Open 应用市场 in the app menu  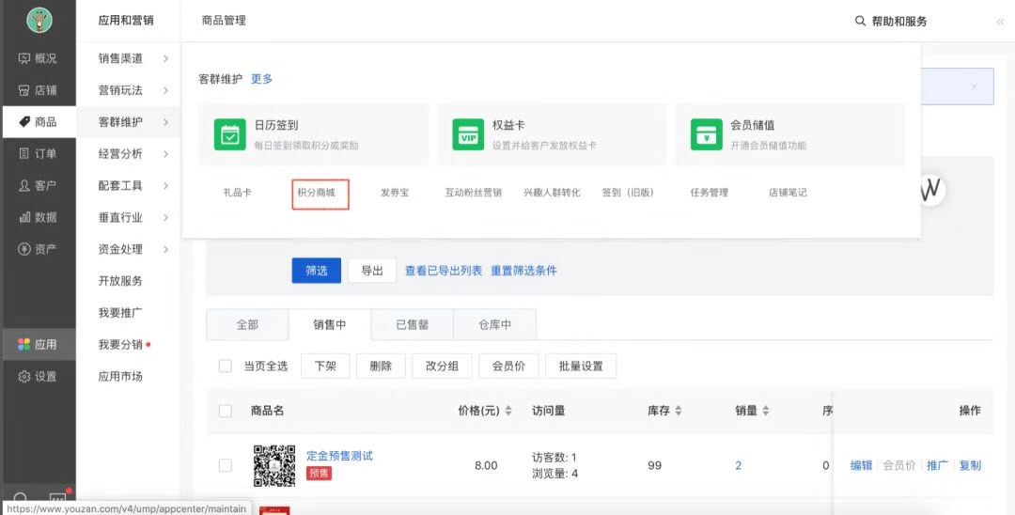(x=120, y=376)
